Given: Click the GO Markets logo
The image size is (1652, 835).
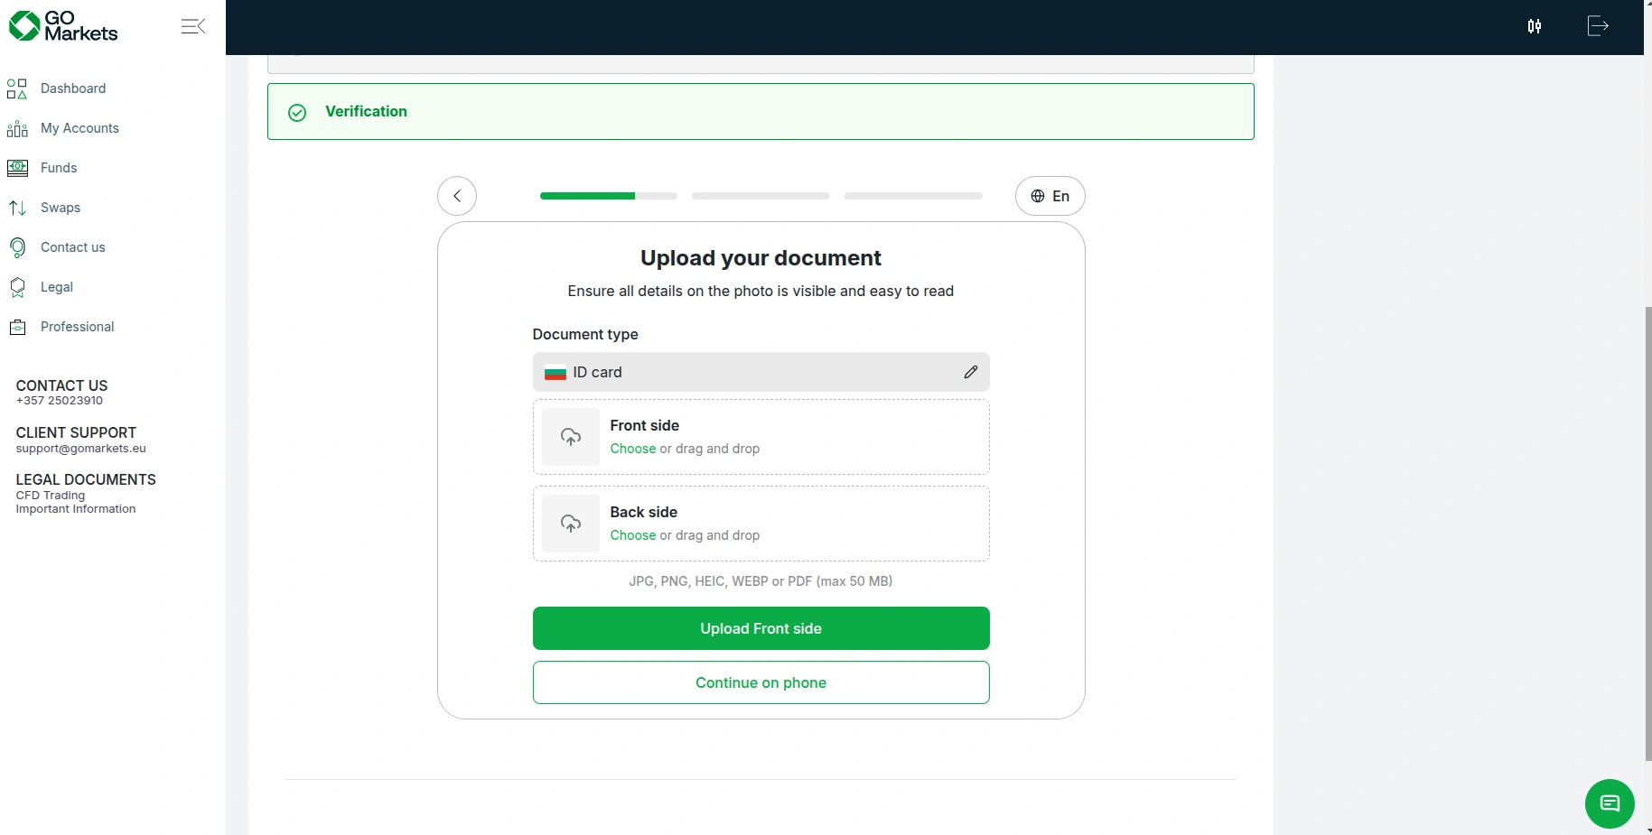Looking at the screenshot, I should coord(63,26).
